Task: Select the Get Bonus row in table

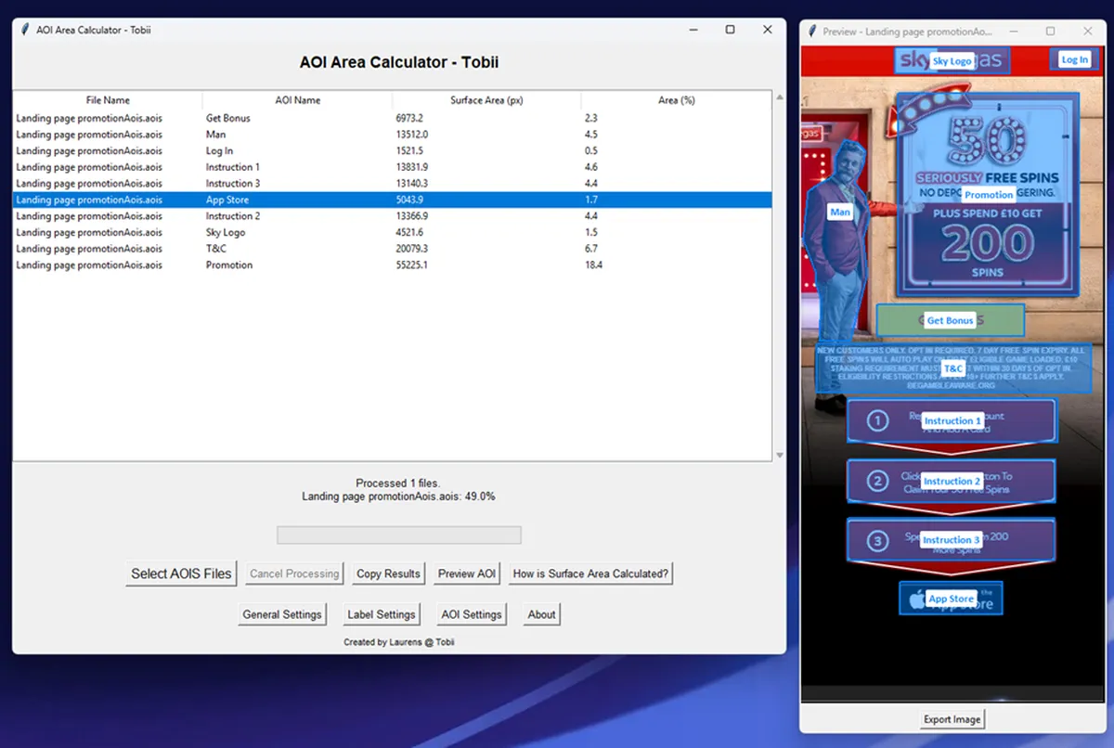Action: [x=227, y=119]
